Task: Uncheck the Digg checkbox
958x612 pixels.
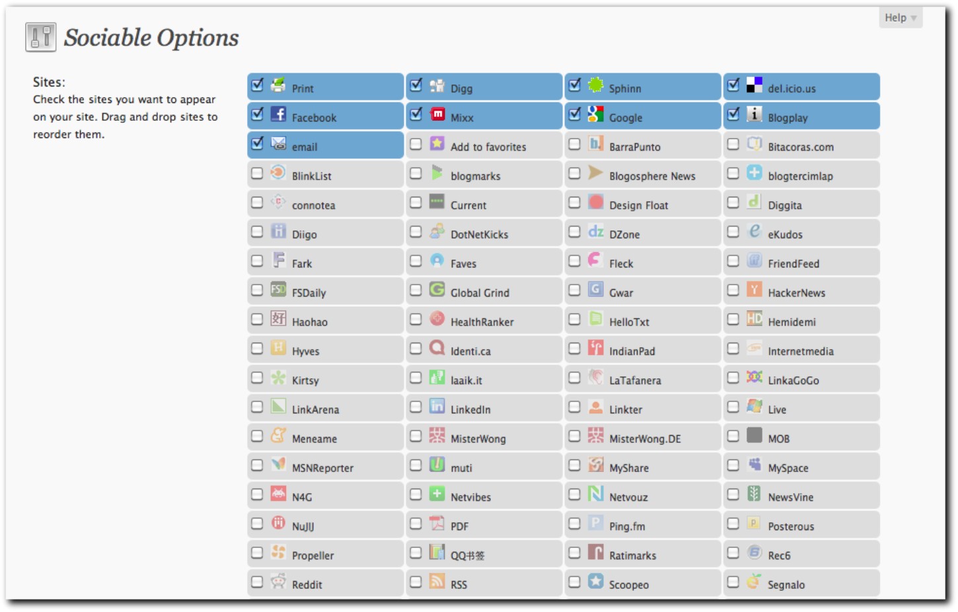Action: pos(416,85)
